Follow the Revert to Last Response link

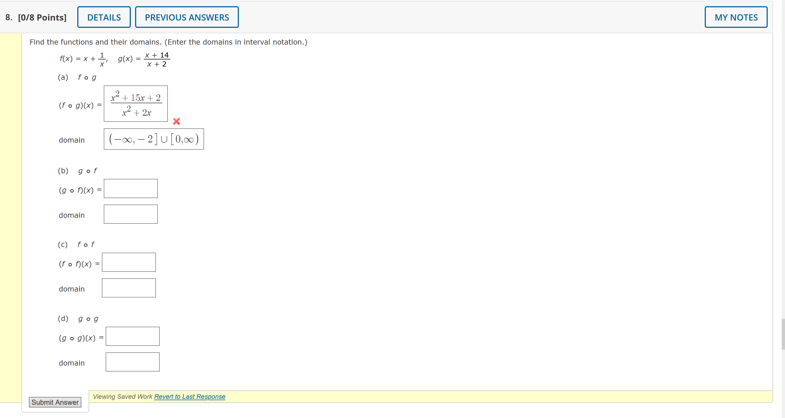coord(189,396)
